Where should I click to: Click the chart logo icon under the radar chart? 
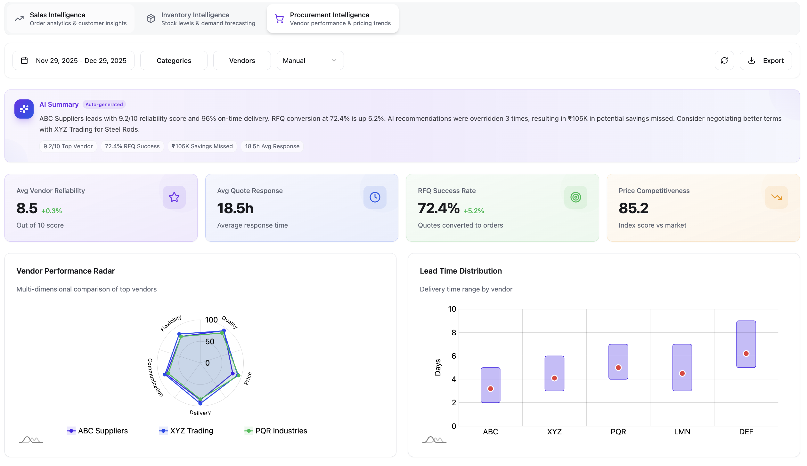(x=31, y=440)
